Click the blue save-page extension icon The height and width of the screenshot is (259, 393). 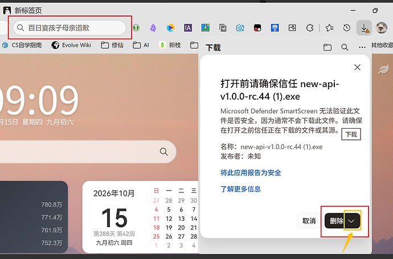(x=275, y=28)
